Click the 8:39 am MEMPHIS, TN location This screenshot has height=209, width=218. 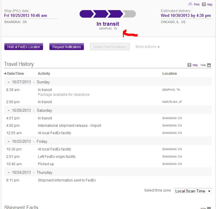(x=171, y=90)
